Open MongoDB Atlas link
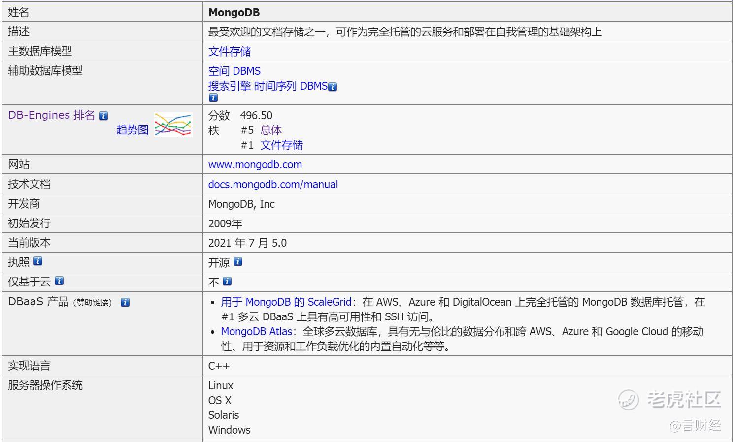Screen dimensions: 735x442 point(257,331)
